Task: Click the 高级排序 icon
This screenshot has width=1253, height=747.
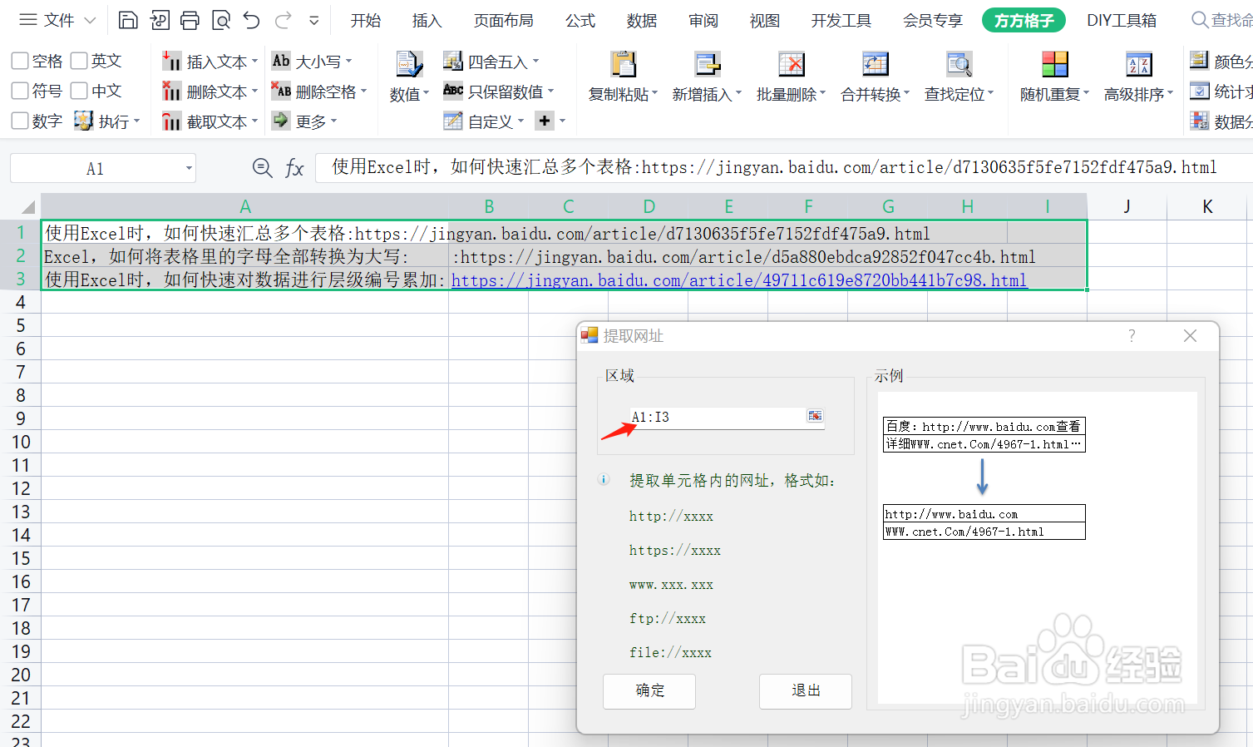Action: (1138, 64)
